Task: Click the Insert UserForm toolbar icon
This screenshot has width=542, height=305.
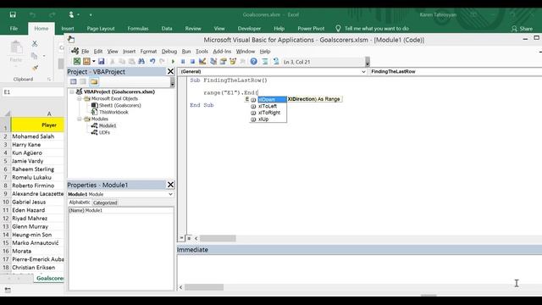Action: 86,62
